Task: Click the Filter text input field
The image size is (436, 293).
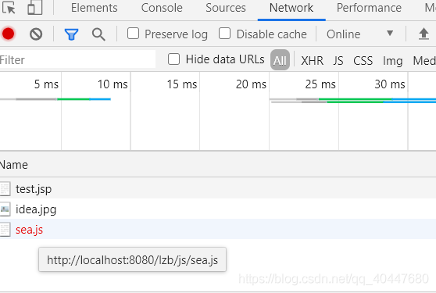Action: point(77,59)
